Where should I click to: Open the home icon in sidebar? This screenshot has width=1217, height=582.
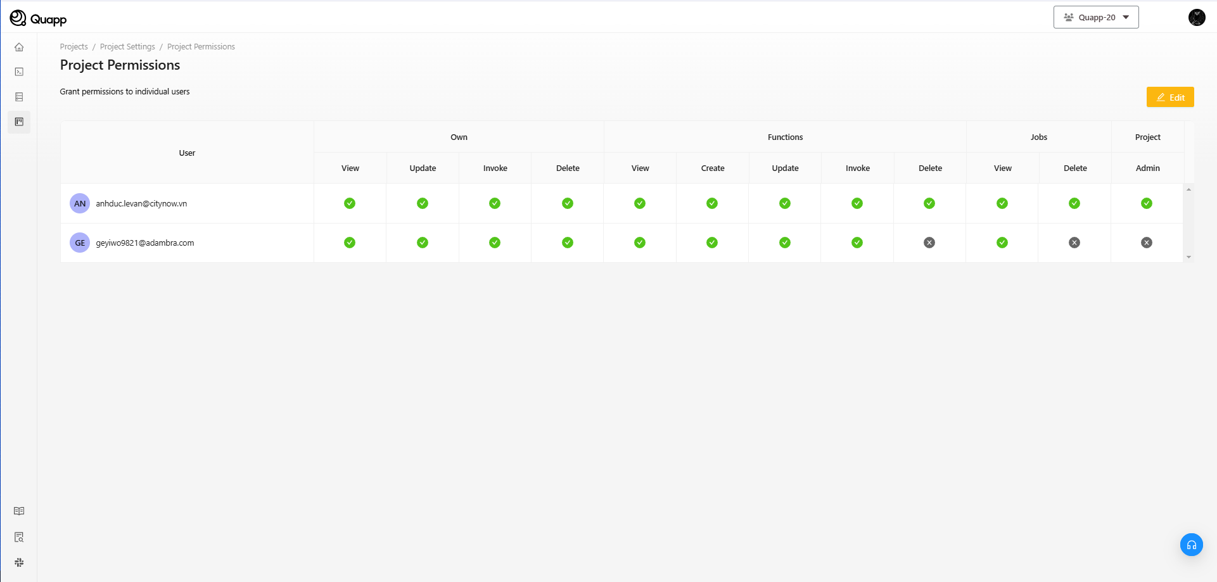click(x=19, y=47)
